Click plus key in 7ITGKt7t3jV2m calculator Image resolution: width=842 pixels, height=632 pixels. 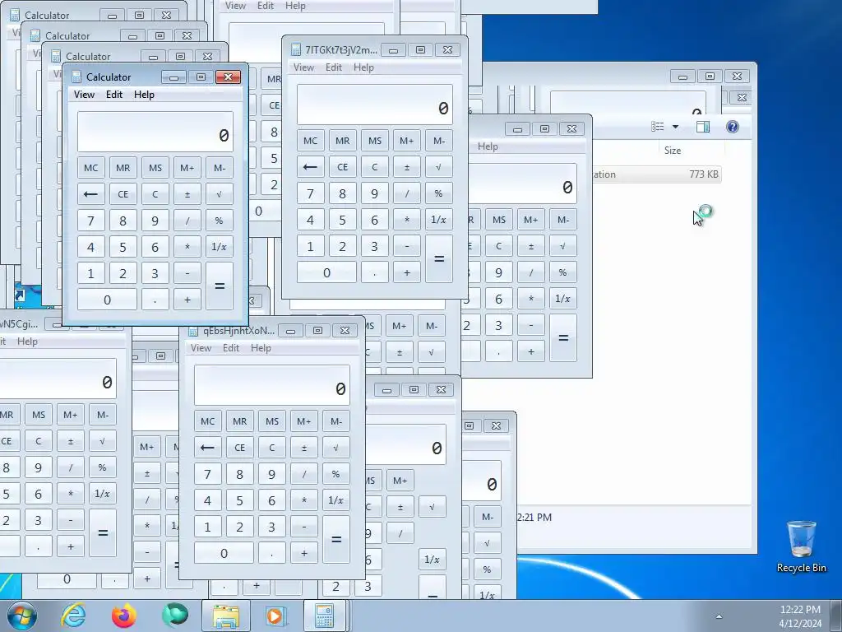[406, 272]
